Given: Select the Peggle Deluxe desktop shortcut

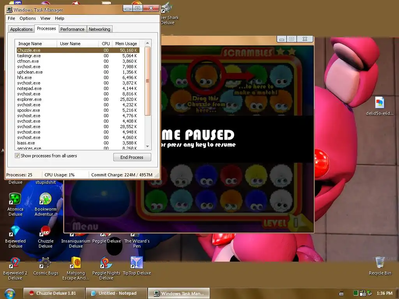Looking at the screenshot, I should (x=106, y=239).
